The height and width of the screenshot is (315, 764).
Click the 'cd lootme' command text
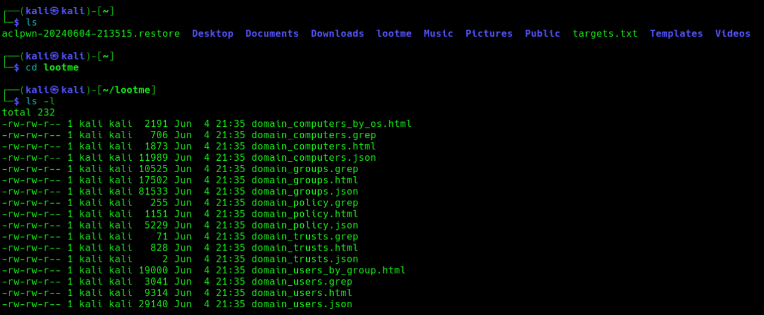tap(52, 67)
